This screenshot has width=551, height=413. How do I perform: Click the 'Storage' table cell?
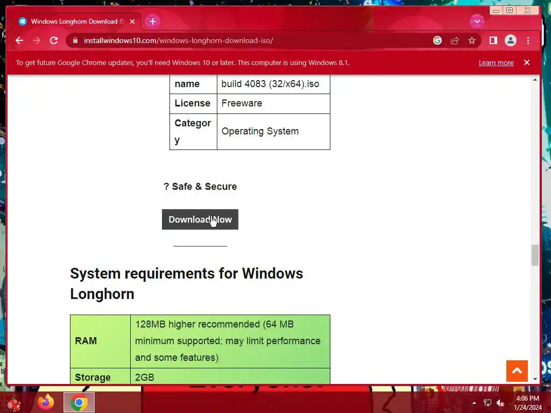(x=101, y=376)
